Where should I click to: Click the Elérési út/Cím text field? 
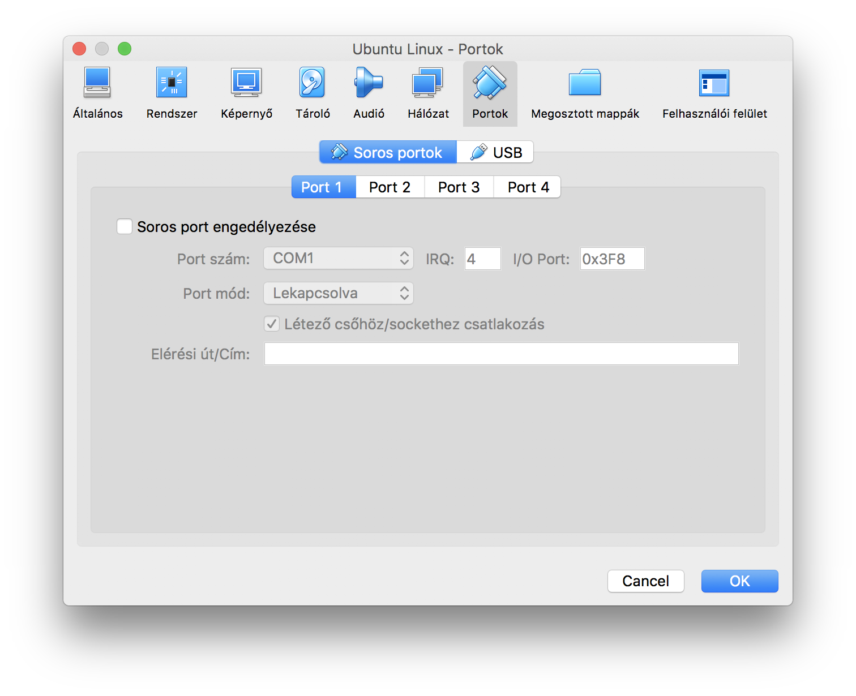point(501,354)
